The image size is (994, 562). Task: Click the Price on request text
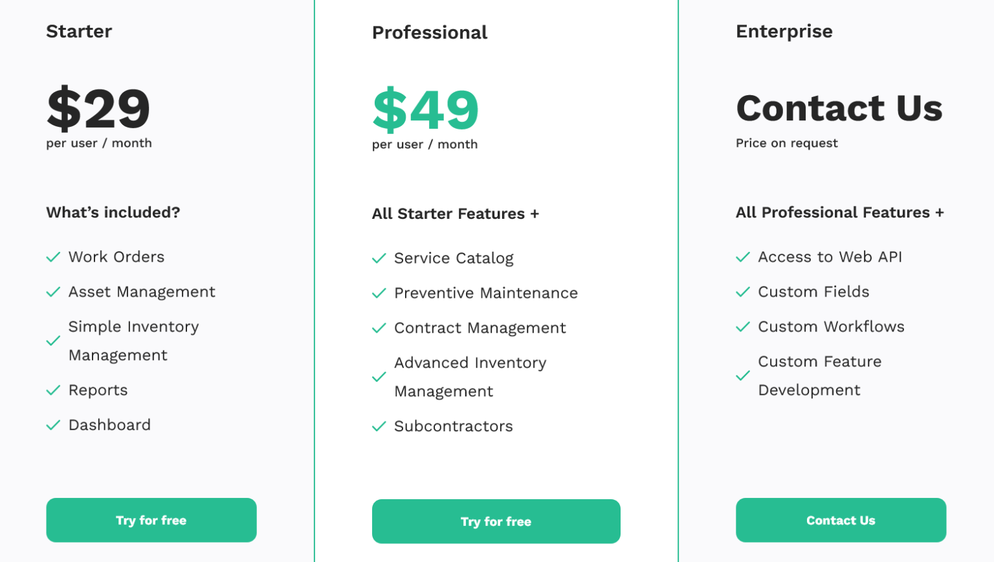pos(786,143)
